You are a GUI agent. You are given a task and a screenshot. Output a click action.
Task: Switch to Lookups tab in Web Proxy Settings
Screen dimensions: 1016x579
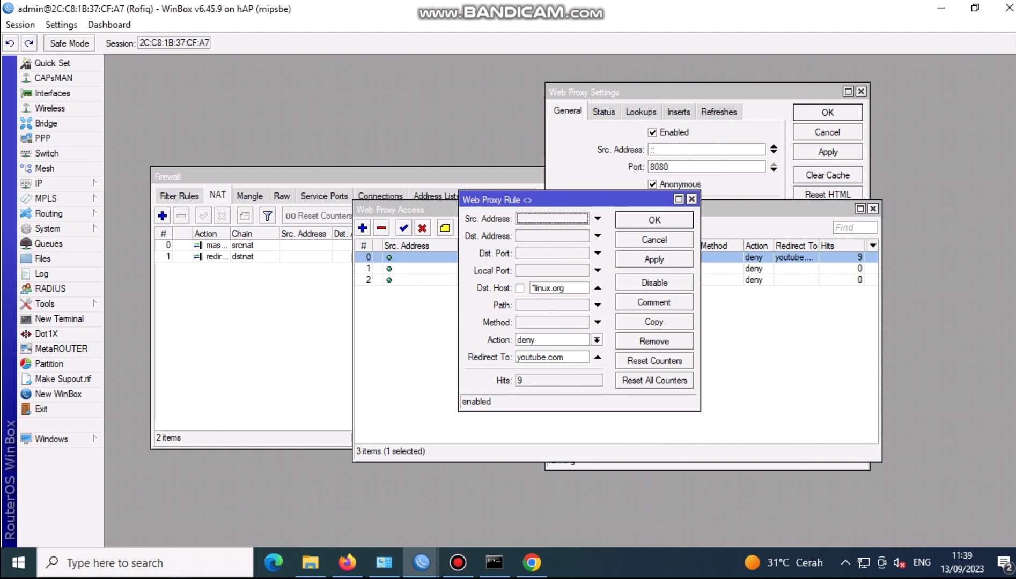click(640, 112)
